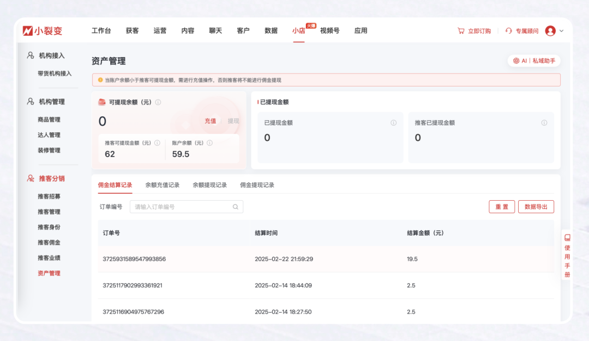
Task: Open the 视频号 menu in top navigation
Action: (x=329, y=31)
